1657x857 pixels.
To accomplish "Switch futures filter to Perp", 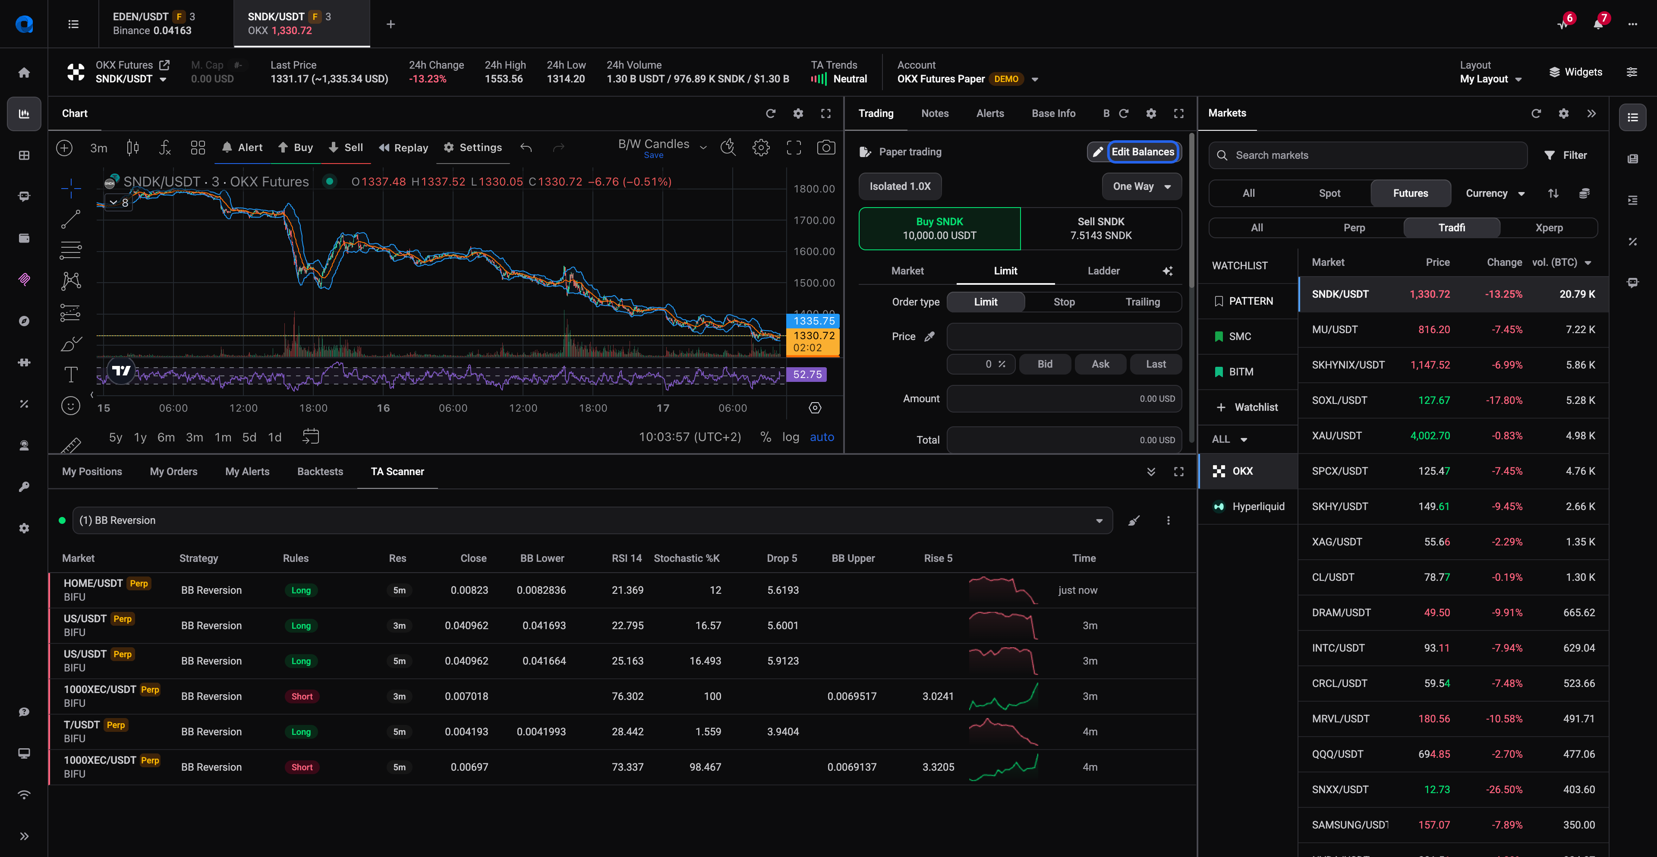I will tap(1354, 228).
